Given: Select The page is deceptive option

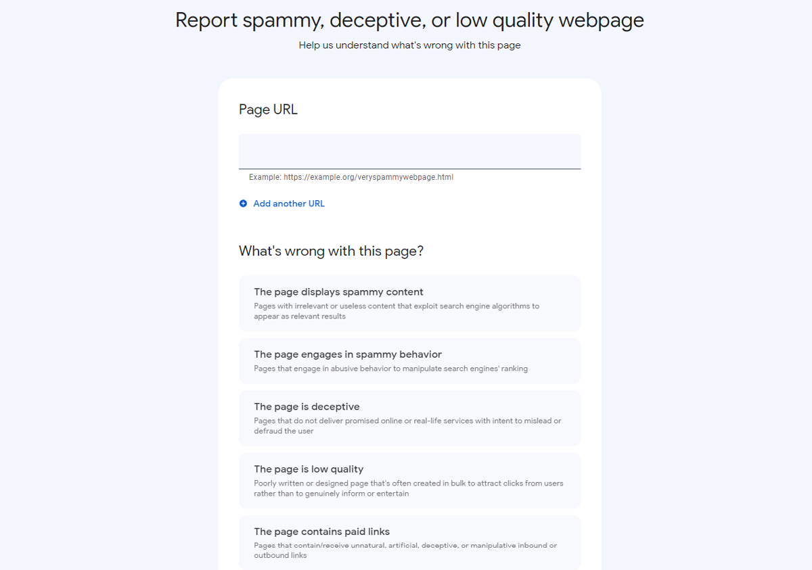Looking at the screenshot, I should 409,418.
